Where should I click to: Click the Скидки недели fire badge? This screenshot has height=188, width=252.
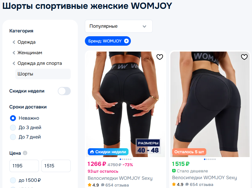(108, 152)
